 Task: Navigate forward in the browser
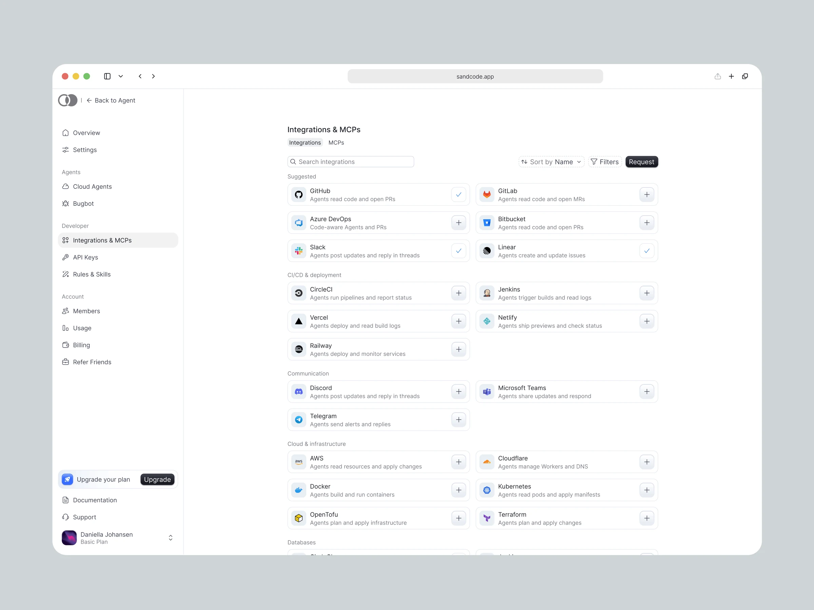[x=153, y=76]
